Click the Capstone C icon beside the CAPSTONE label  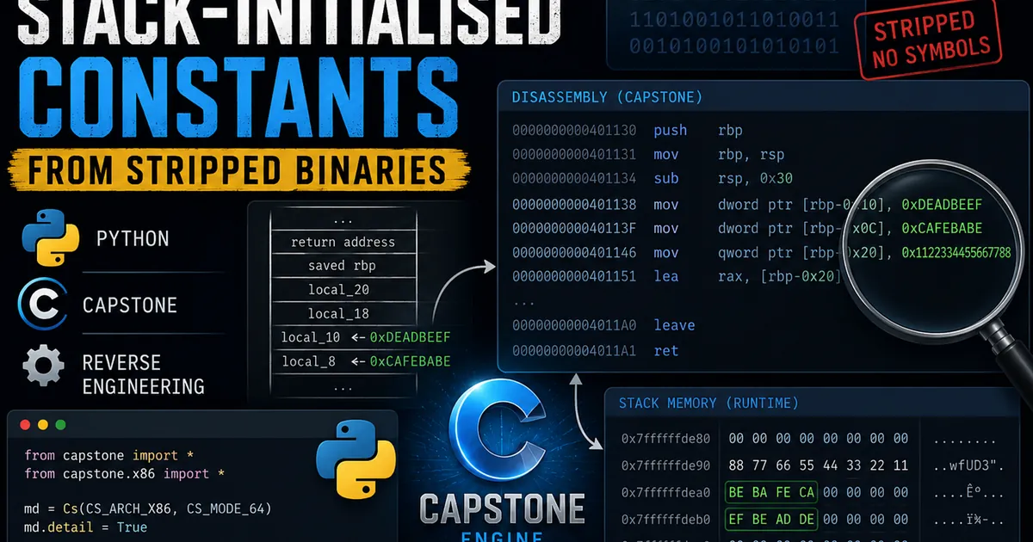[43, 305]
